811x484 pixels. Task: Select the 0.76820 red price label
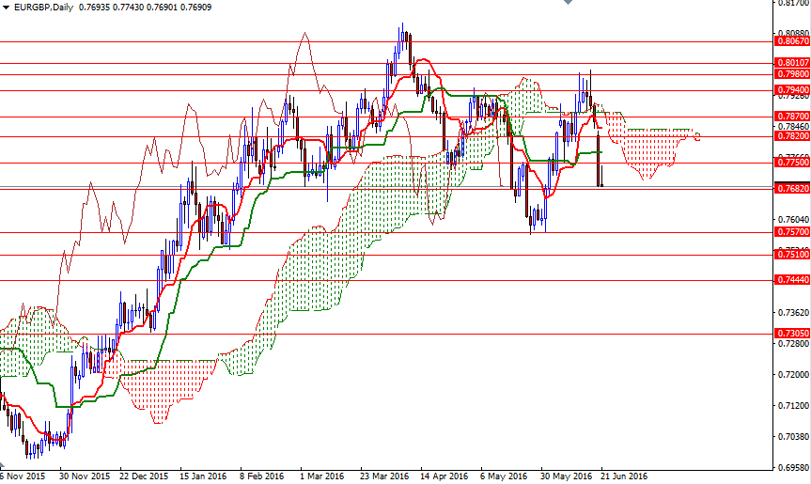tap(792, 189)
